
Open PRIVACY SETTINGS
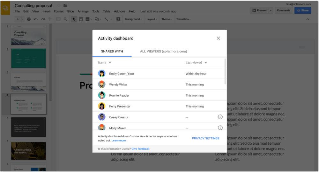205,138
